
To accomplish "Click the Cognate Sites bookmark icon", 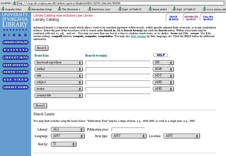I will (3, 9).
